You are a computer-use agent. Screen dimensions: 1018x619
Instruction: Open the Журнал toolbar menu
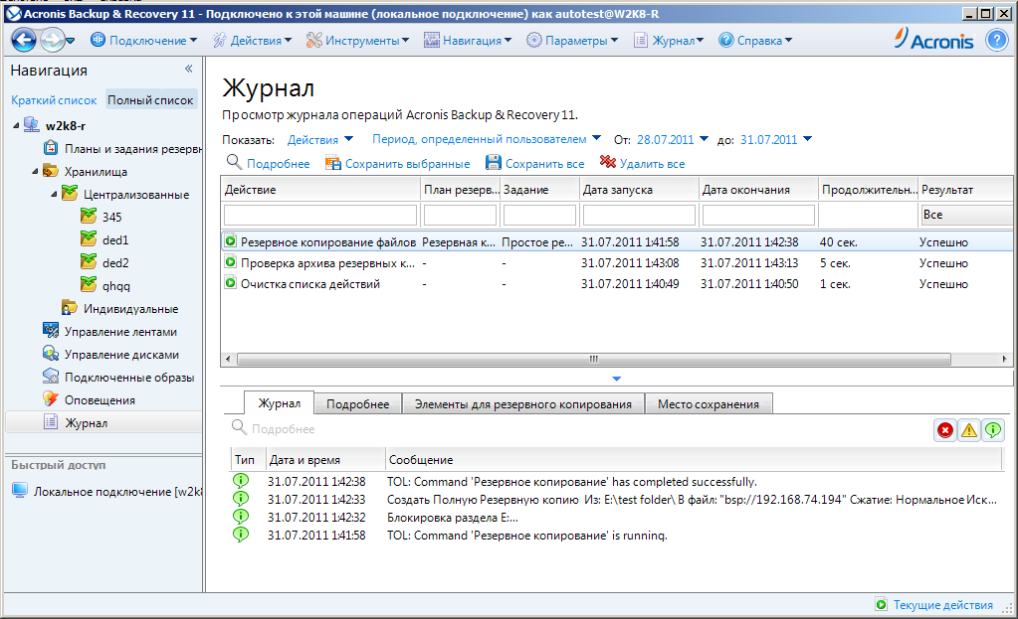point(669,40)
